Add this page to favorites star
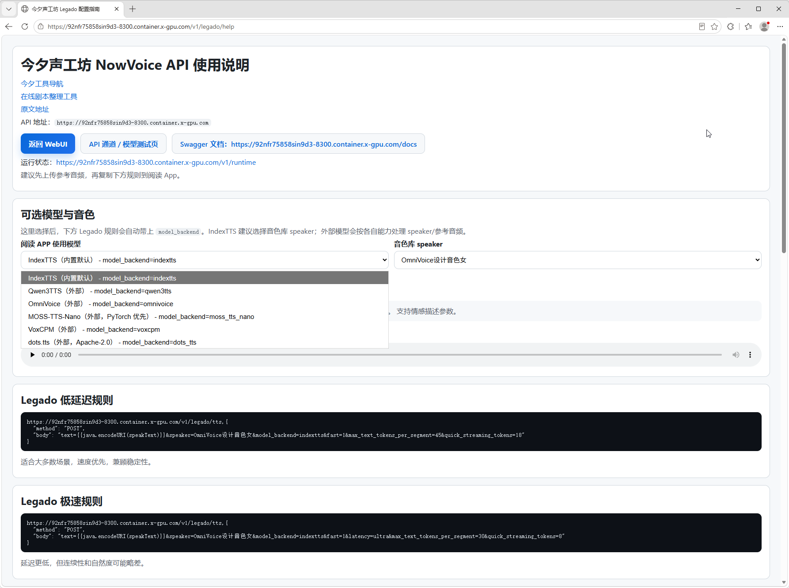 tap(714, 27)
